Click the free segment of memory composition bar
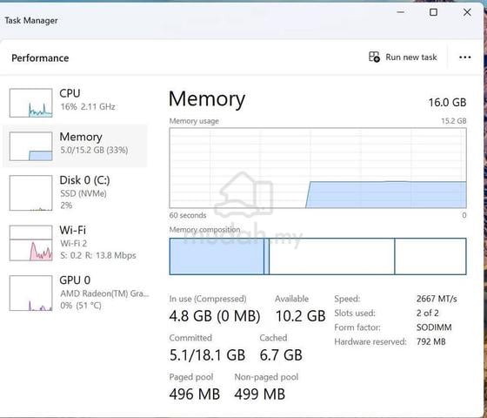Image resolution: width=487 pixels, height=418 pixels. point(430,256)
